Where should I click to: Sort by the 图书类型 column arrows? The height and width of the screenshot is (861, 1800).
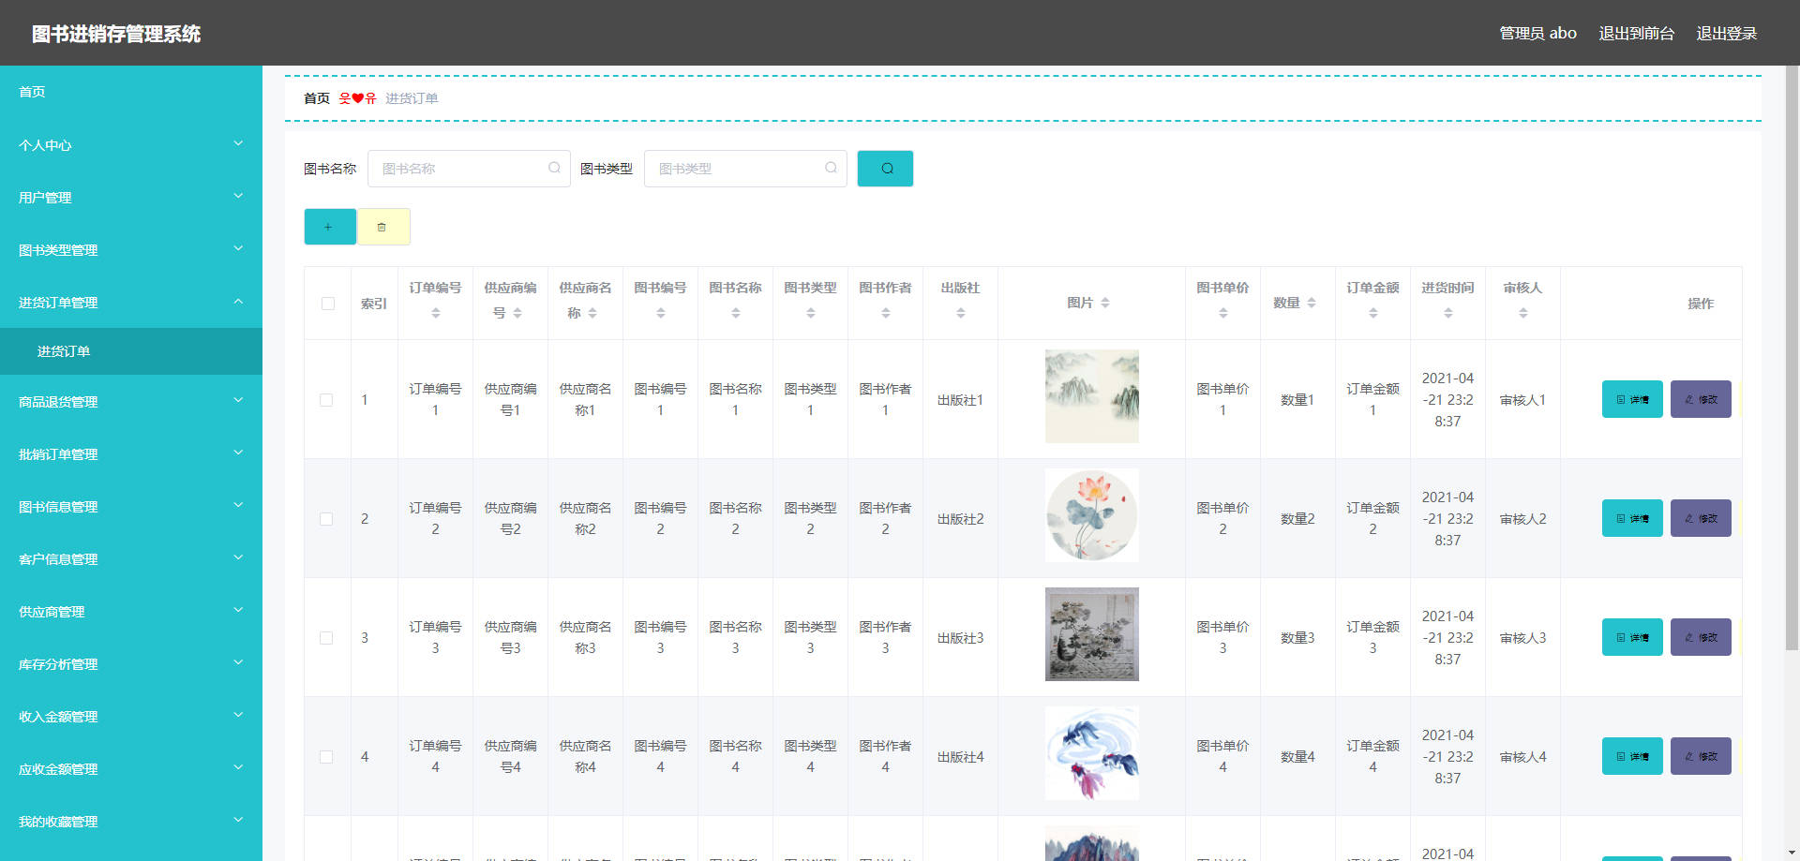point(811,313)
